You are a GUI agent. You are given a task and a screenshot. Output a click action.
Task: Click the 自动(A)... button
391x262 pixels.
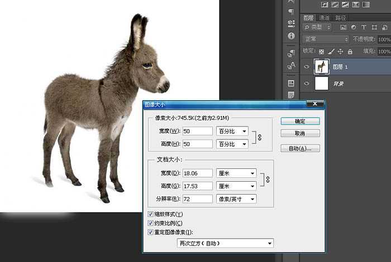[x=301, y=149]
